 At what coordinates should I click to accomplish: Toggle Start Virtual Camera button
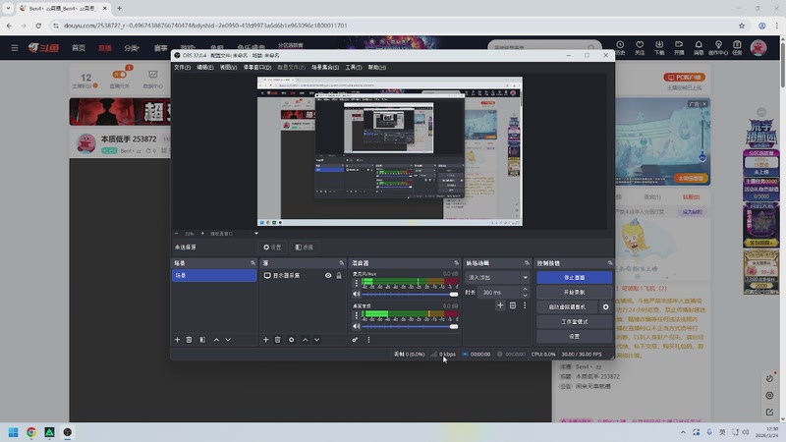point(567,306)
